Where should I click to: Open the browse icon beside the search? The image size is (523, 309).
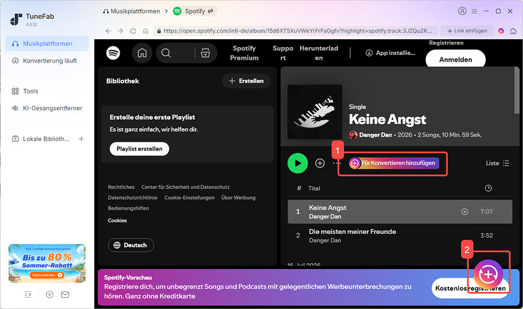(x=205, y=53)
